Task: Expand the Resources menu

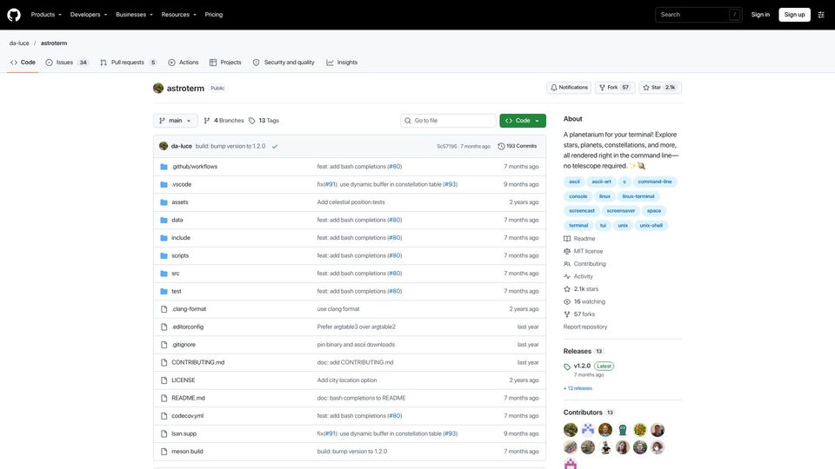Action: (179, 15)
